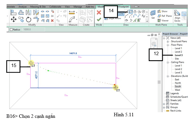This screenshot has width=190, height=120.
Task: Select Circumscribed Polygon draw tool
Action: 139,12
